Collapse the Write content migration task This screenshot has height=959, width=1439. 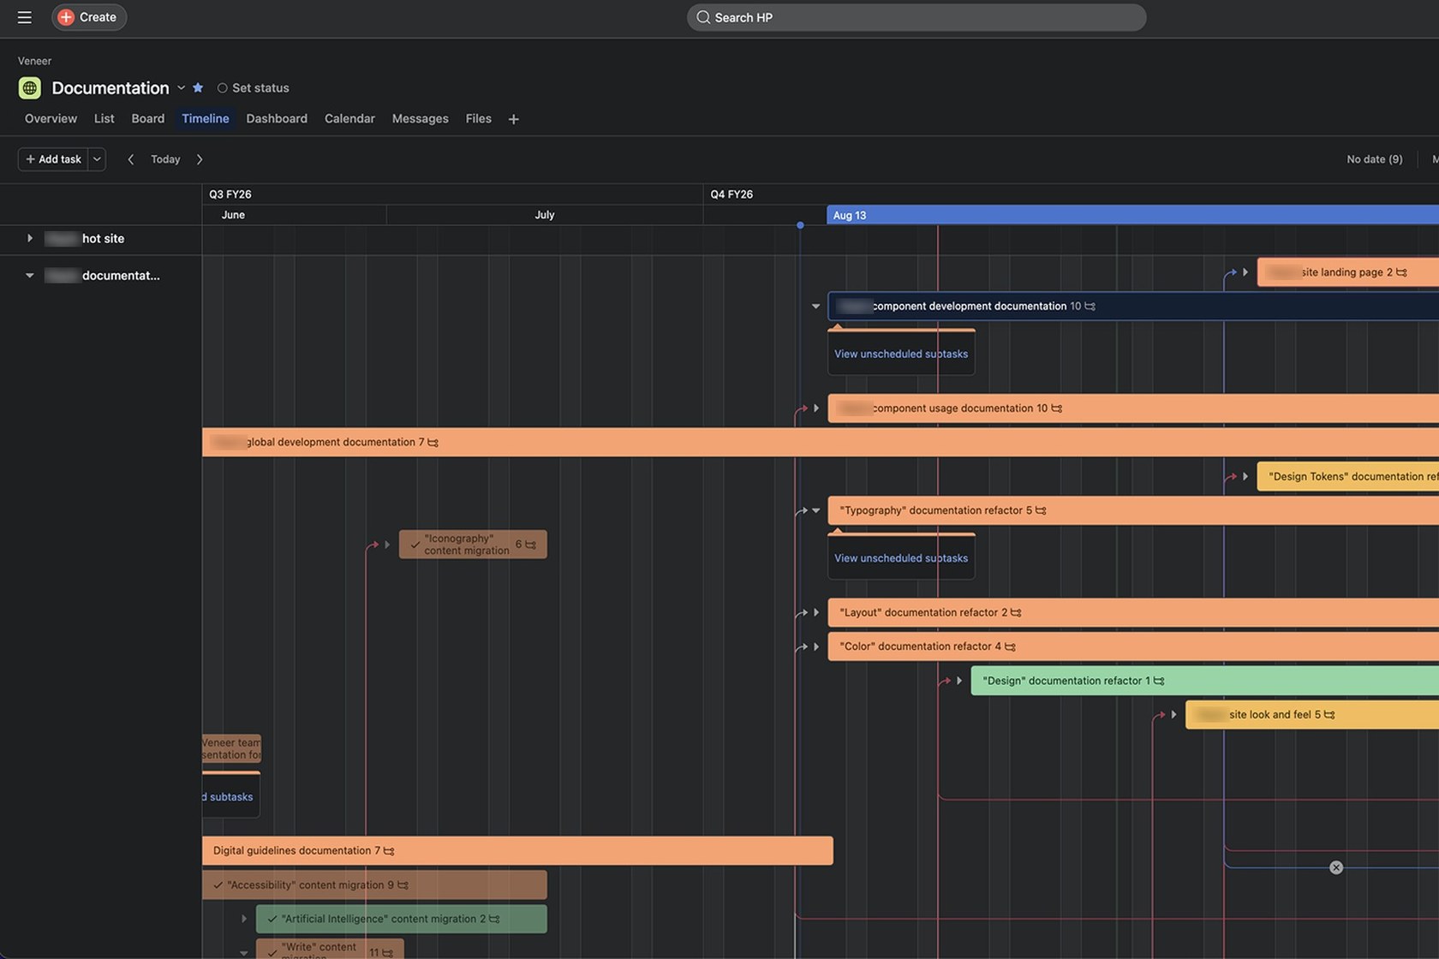tap(244, 952)
